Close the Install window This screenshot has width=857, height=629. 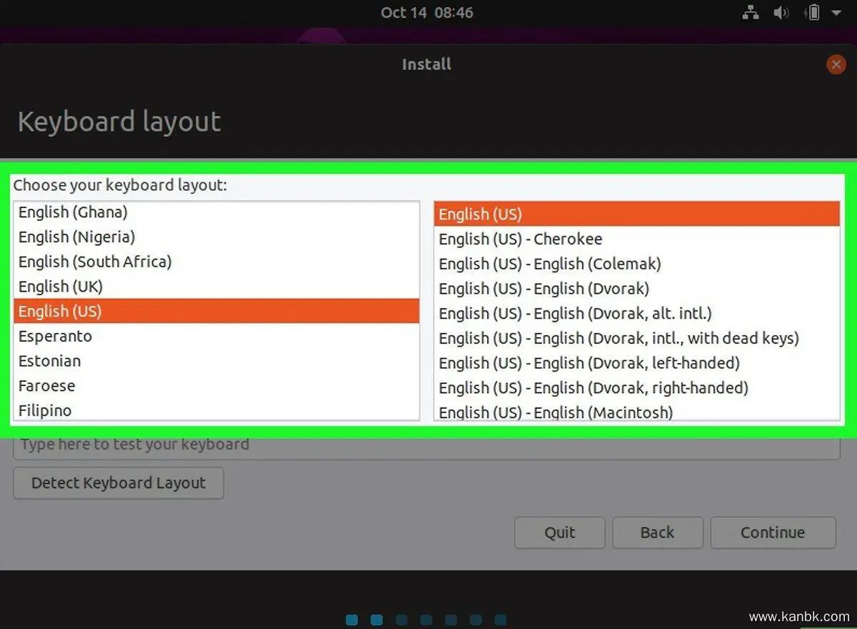coord(836,64)
